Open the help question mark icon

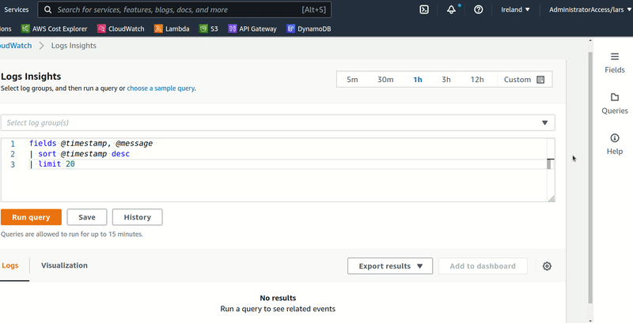[x=479, y=9]
